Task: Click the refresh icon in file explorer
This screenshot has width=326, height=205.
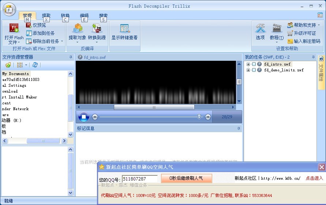Action: [x=35, y=65]
